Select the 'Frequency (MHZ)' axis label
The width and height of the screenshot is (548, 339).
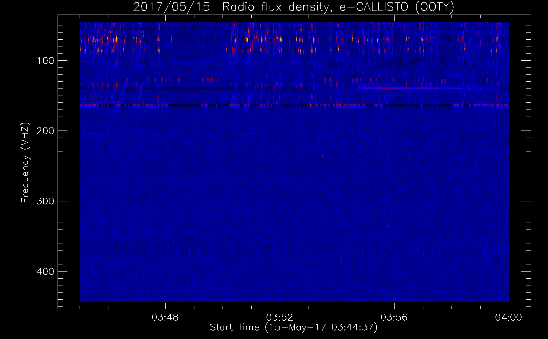pyautogui.click(x=25, y=163)
